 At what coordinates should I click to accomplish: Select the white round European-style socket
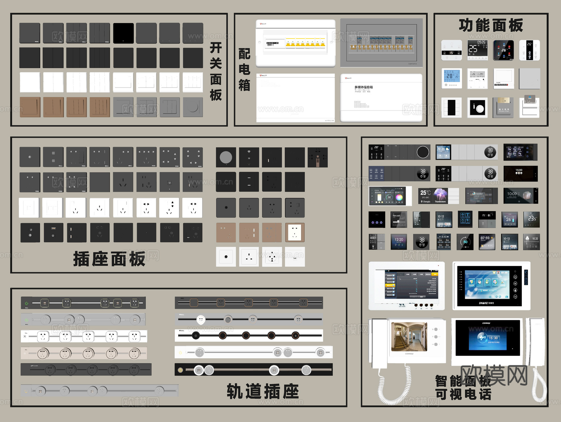(272, 257)
